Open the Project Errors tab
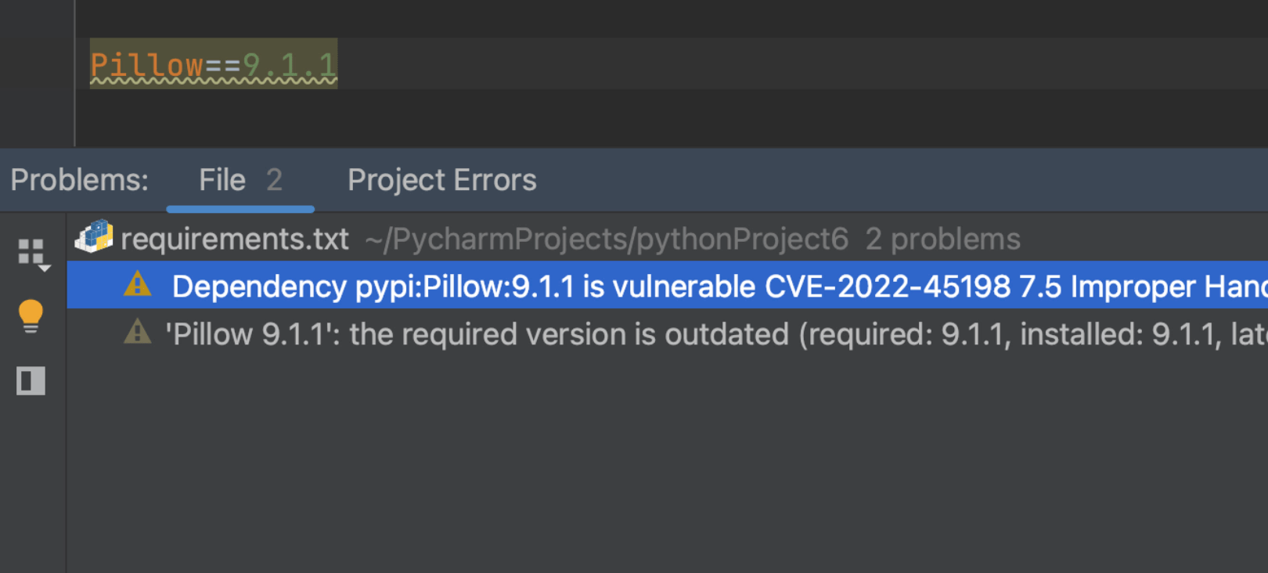1268x573 pixels. [441, 181]
